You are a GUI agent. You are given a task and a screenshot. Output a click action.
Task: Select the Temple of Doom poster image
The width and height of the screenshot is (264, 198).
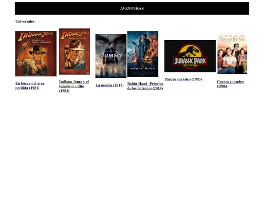click(x=74, y=51)
